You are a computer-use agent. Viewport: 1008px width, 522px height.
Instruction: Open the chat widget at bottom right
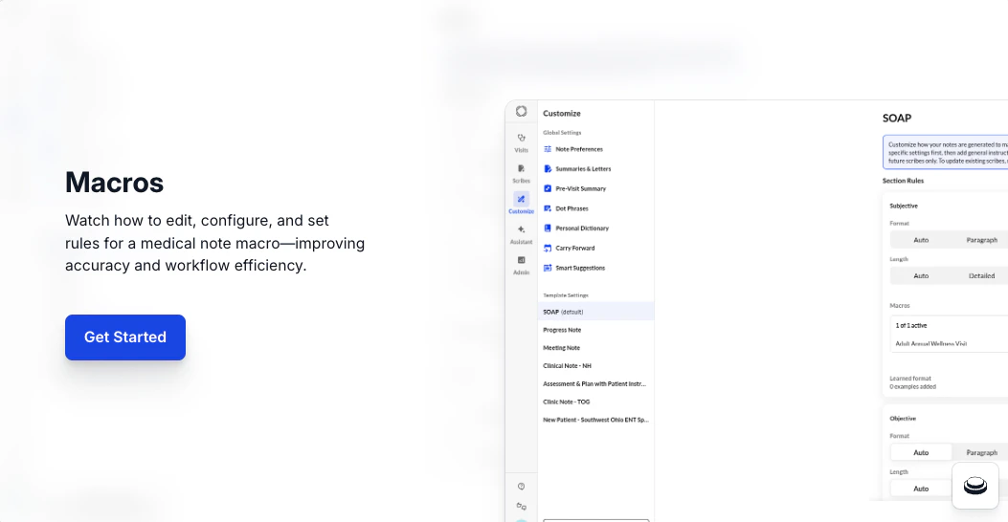coord(975,486)
